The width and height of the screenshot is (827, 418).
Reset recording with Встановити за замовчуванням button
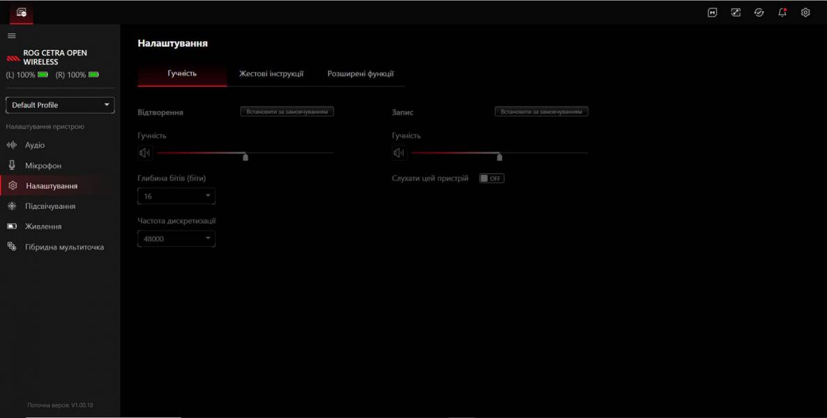point(541,111)
